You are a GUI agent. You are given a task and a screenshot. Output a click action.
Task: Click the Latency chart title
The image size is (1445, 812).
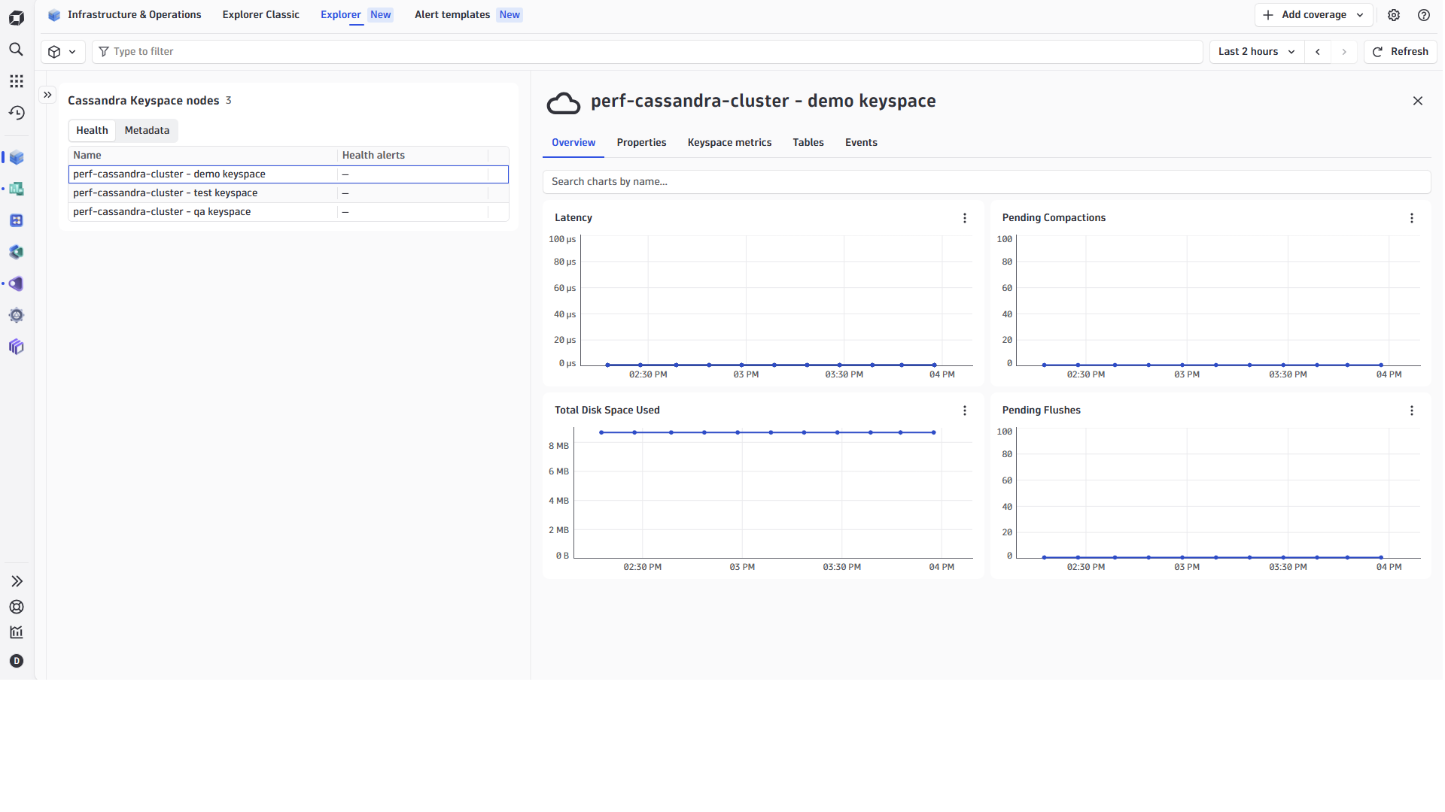pyautogui.click(x=573, y=218)
